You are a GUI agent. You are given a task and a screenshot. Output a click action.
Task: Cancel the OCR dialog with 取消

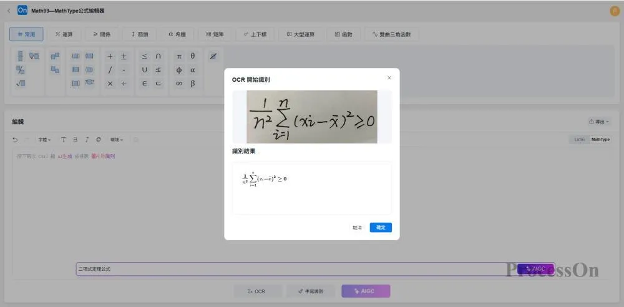point(357,228)
